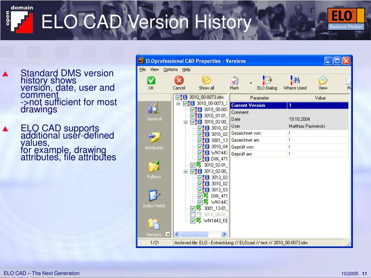Uncheck the 3010_04 checkbox
This screenshot has height=278, width=371.
coord(200,147)
